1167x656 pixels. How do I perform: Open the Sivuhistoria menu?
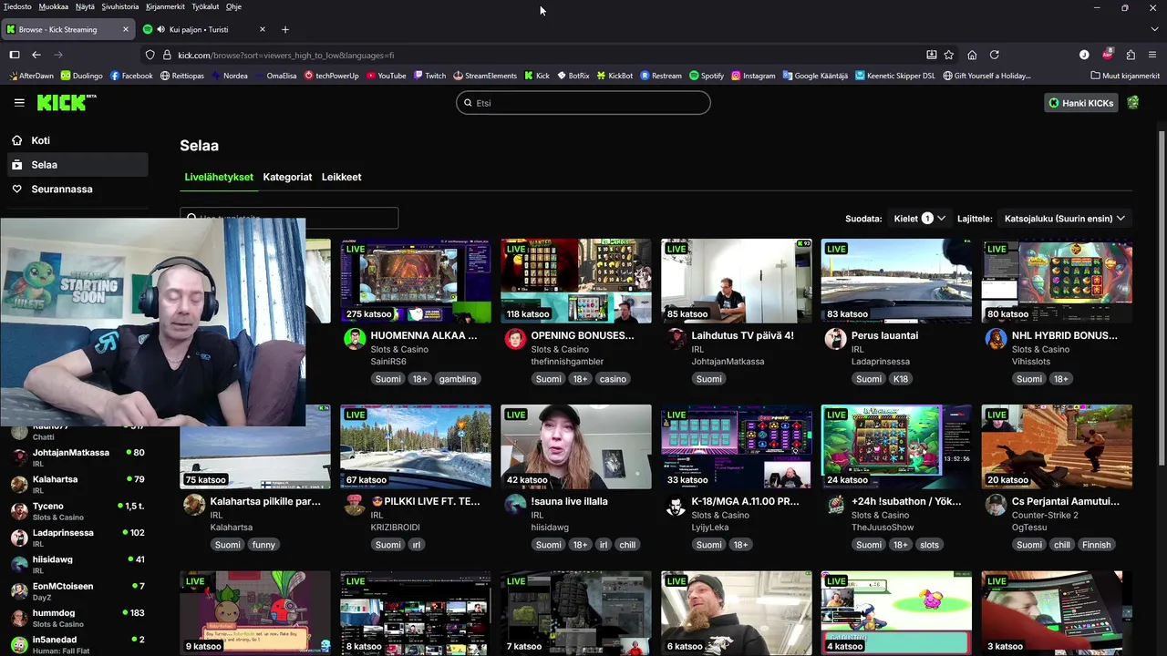click(x=119, y=6)
